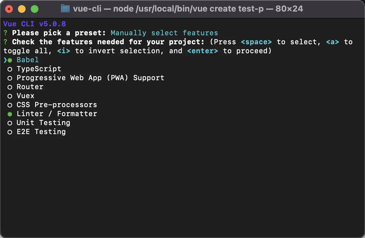This screenshot has width=365, height=238.
Task: Click the Linter / Formatter label text
Action: pyautogui.click(x=57, y=114)
